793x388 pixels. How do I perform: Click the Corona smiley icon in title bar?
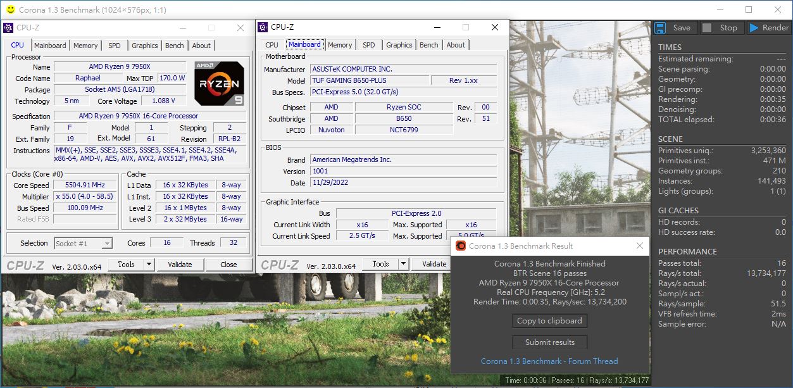(x=9, y=9)
